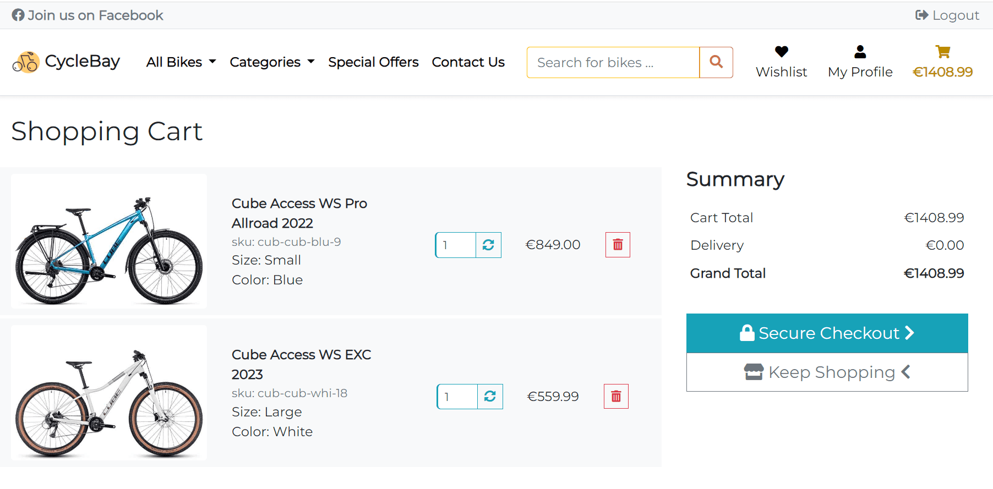Click the Logout link
The image size is (993, 489).
click(947, 15)
